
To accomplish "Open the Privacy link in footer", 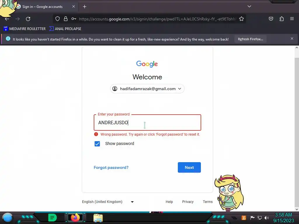I will pyautogui.click(x=188, y=202).
